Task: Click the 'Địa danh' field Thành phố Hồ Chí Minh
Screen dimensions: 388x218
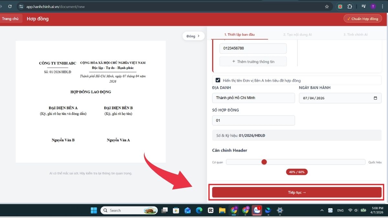Action: [x=253, y=98]
